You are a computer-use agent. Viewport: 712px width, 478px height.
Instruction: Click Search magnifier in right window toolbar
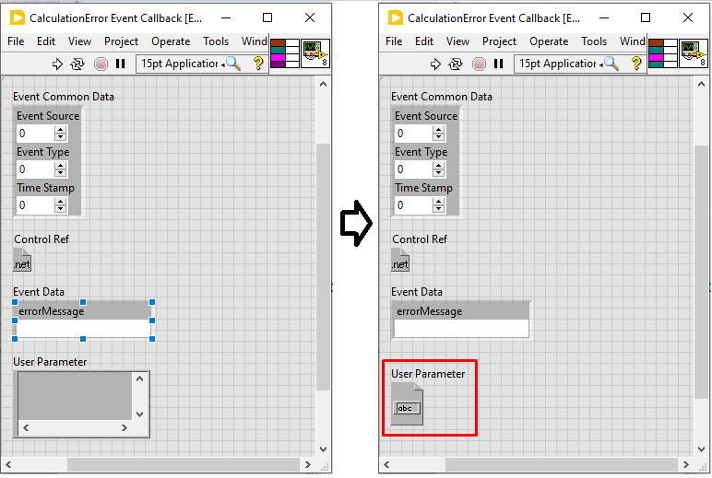click(611, 64)
